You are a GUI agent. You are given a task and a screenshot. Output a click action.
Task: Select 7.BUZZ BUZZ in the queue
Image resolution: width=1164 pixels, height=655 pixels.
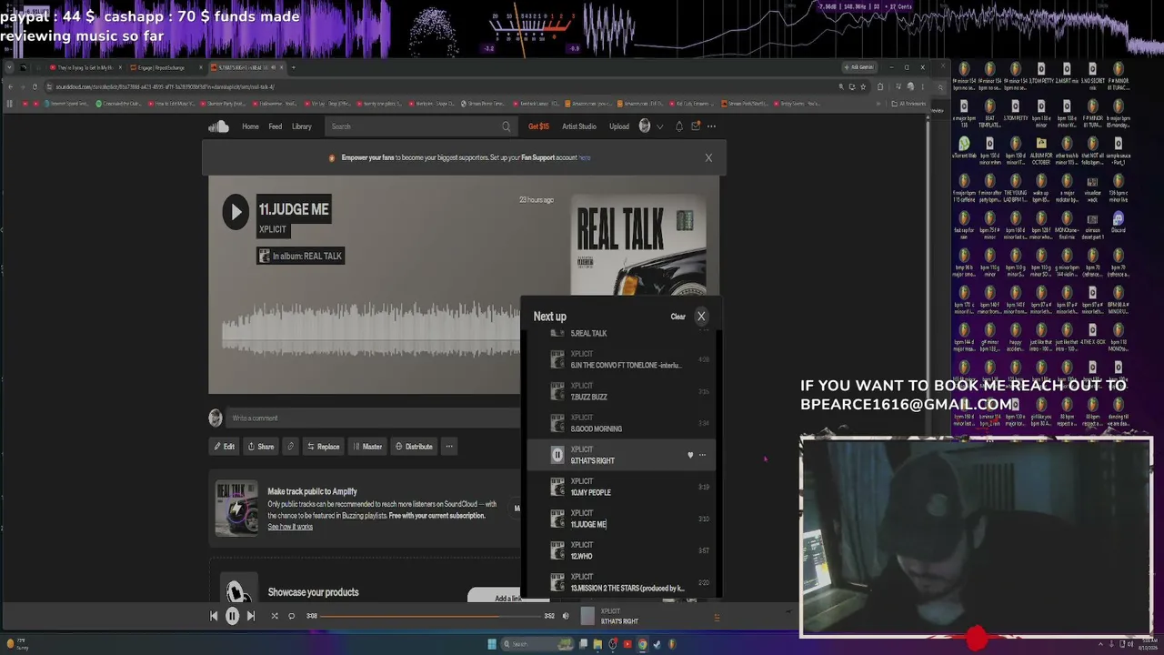click(x=621, y=391)
